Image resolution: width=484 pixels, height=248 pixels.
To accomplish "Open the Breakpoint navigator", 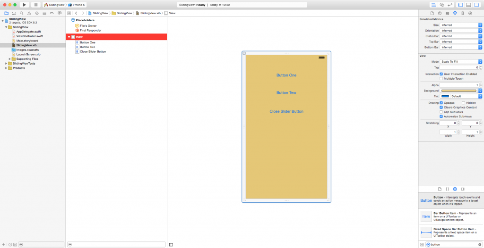I will 52,13.
